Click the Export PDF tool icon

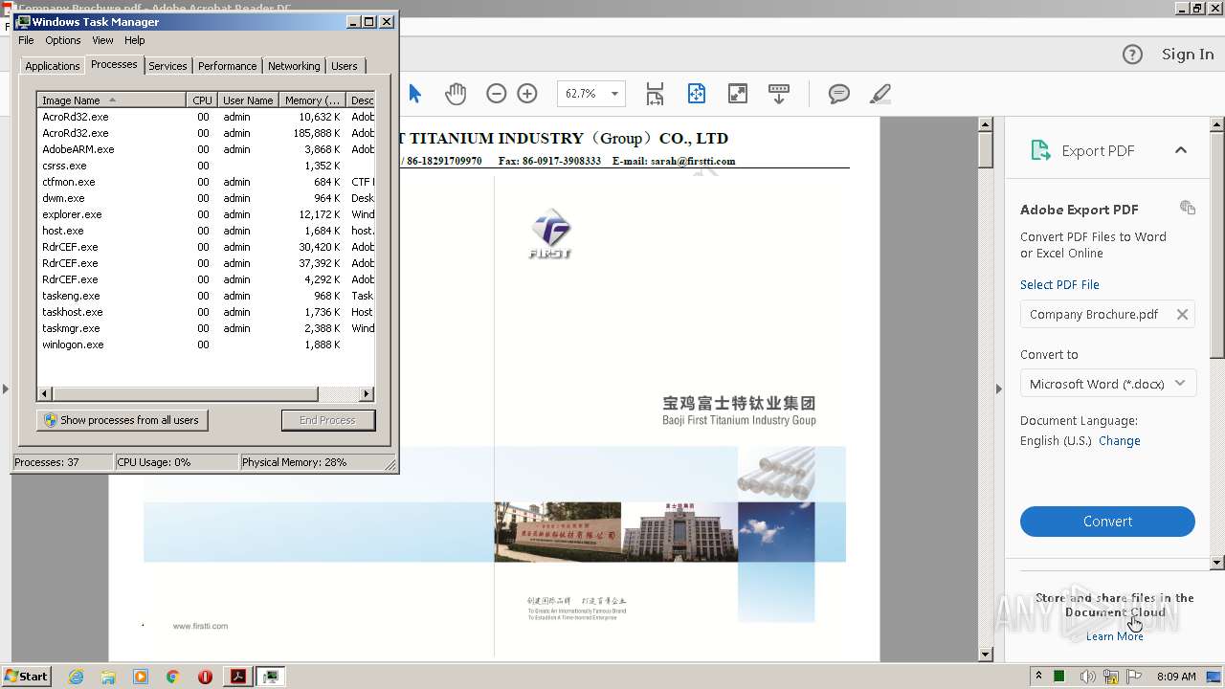1040,150
